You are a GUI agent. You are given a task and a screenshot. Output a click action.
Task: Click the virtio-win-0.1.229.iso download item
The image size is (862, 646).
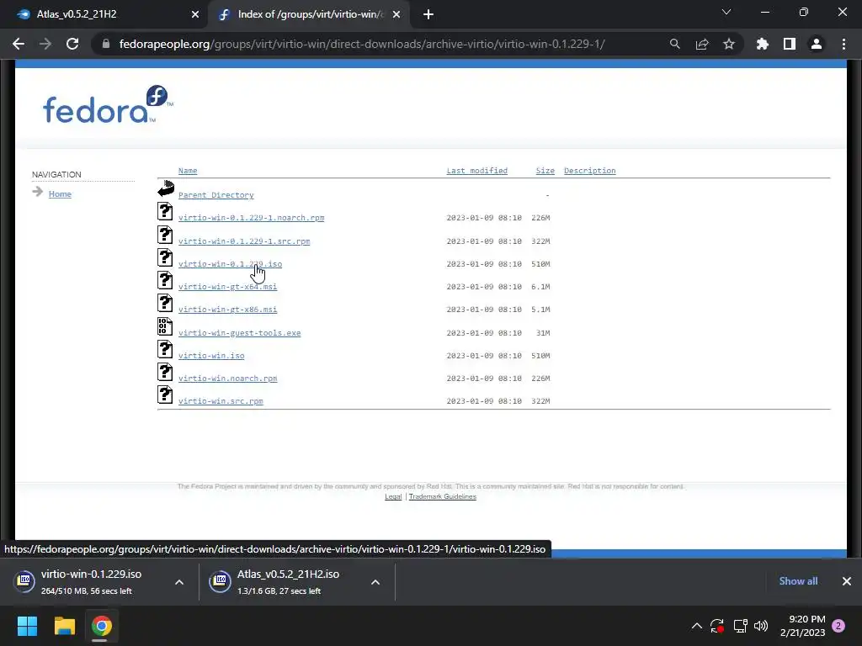tap(91, 582)
